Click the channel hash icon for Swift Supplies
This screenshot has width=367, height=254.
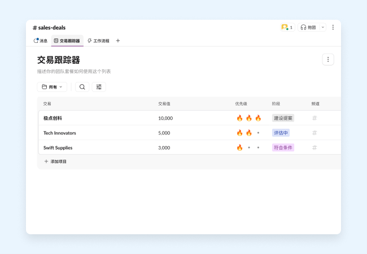click(x=314, y=147)
